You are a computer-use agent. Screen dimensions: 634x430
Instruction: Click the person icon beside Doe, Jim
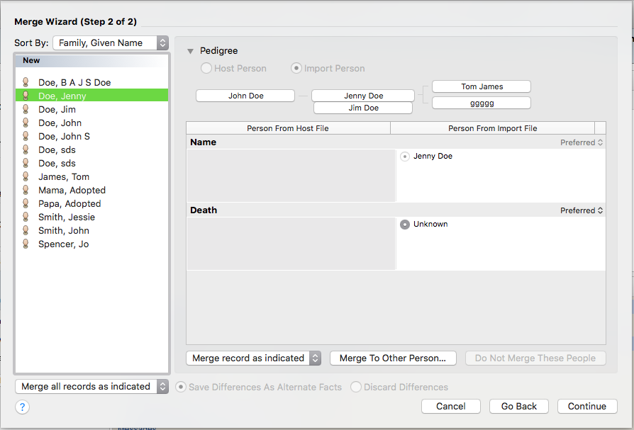click(26, 109)
